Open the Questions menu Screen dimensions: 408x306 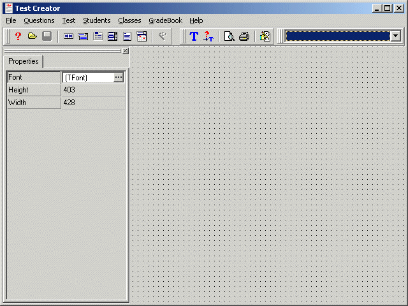[39, 20]
